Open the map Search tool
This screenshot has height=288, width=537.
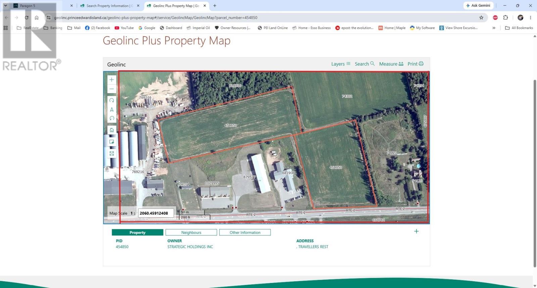pos(364,64)
